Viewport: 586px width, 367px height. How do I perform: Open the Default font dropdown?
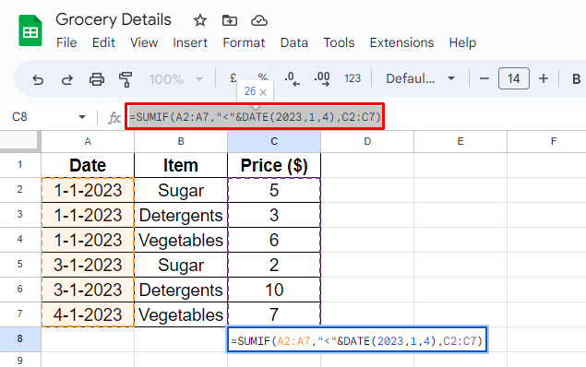click(420, 78)
